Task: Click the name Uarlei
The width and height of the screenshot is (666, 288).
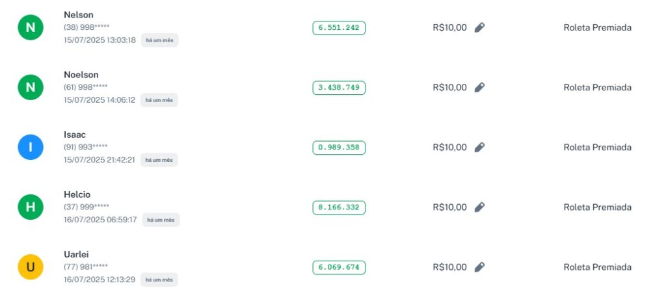Action: 76,254
